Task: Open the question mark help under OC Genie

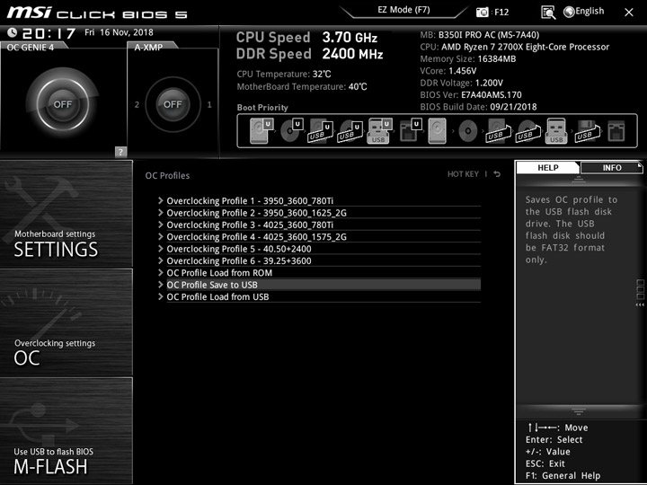Action: point(120,152)
